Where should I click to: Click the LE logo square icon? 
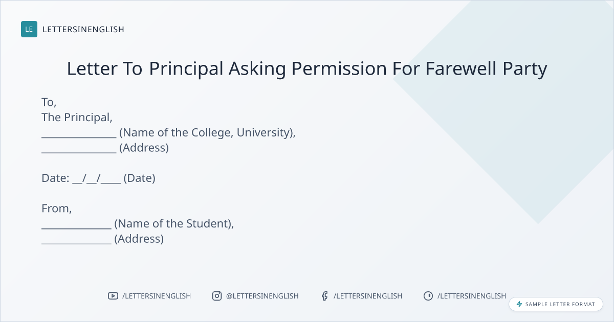(x=29, y=29)
